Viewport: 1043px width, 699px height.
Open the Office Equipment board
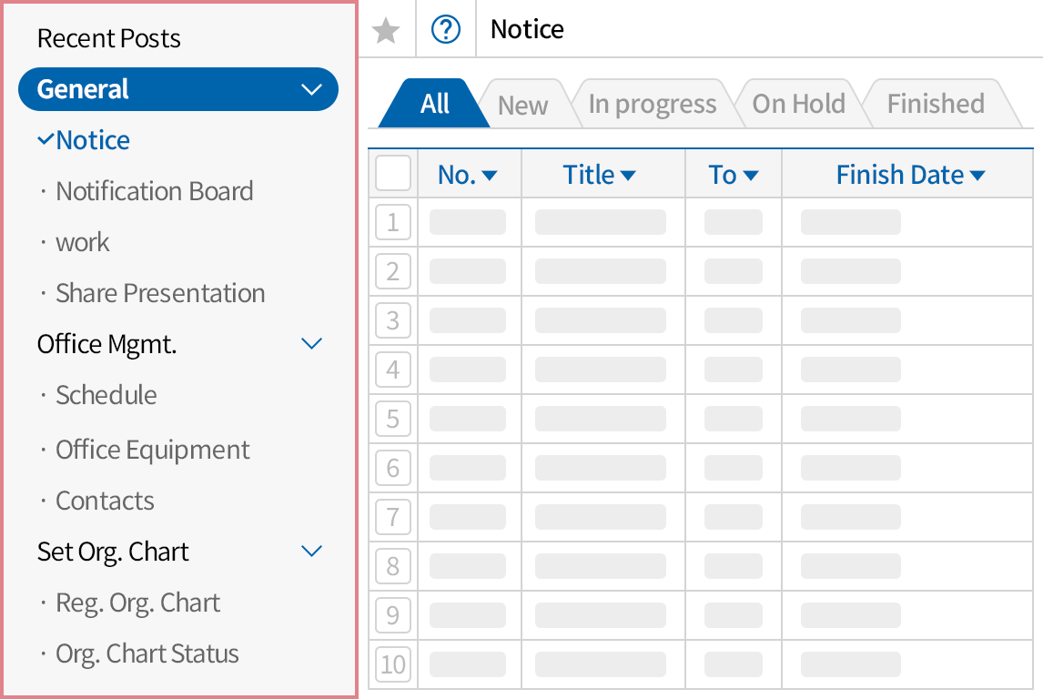click(x=152, y=450)
